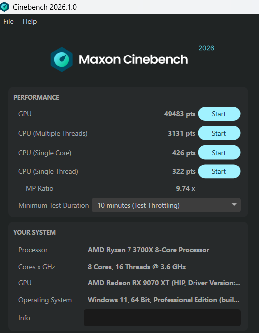Click the Cinebench title bar app icon

[4, 7]
